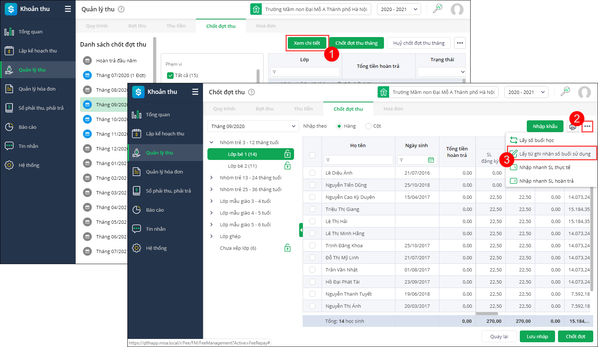Image resolution: width=598 pixels, height=347 pixels.
Task: Click the lock icon on Lớp bé 2 (11)
Action: tap(288, 166)
